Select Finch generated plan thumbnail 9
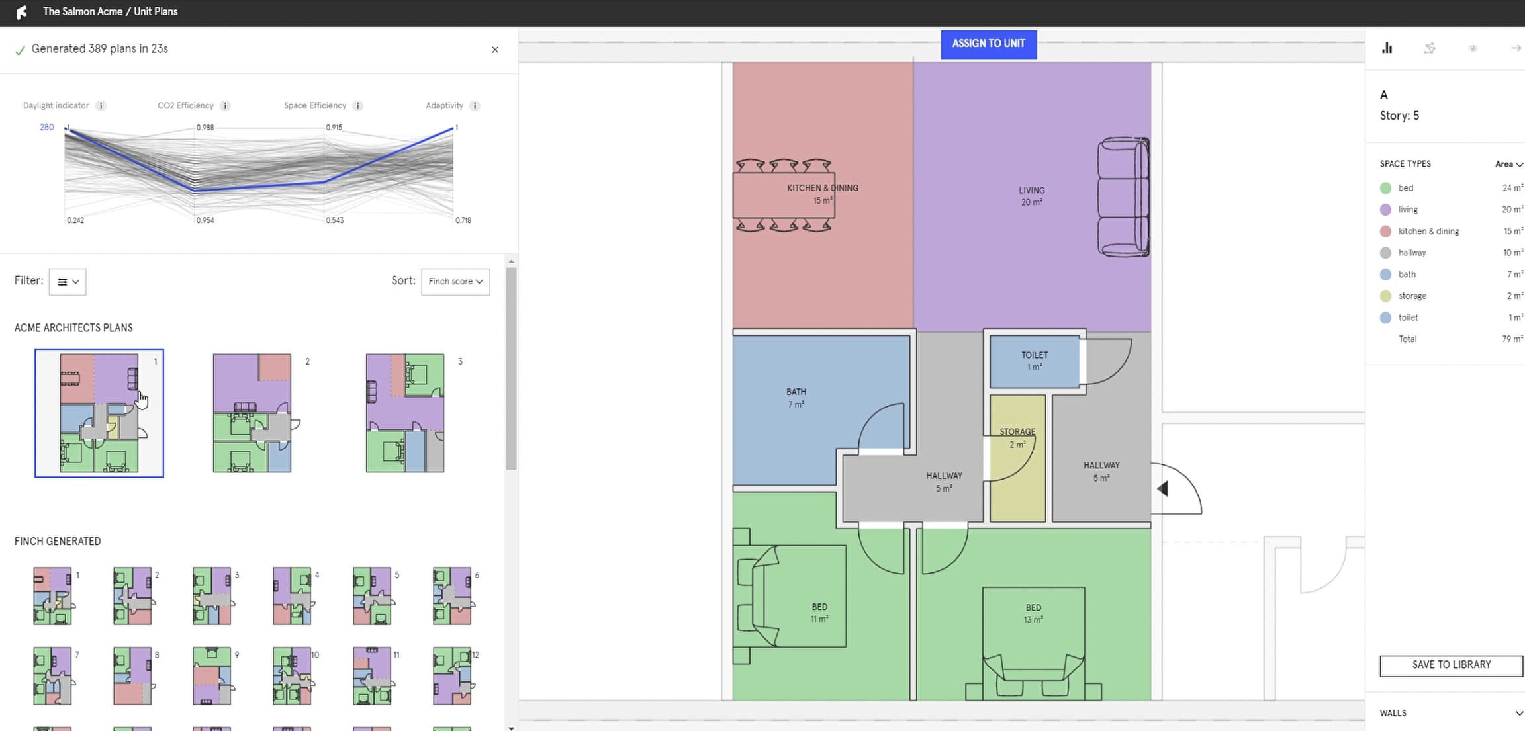 pos(212,675)
